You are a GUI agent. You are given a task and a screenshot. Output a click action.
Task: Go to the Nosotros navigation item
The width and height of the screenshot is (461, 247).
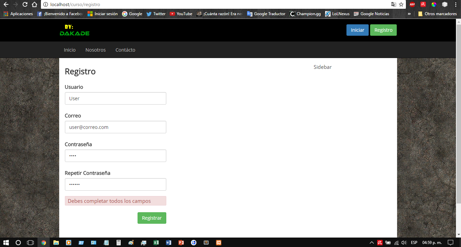coord(95,50)
